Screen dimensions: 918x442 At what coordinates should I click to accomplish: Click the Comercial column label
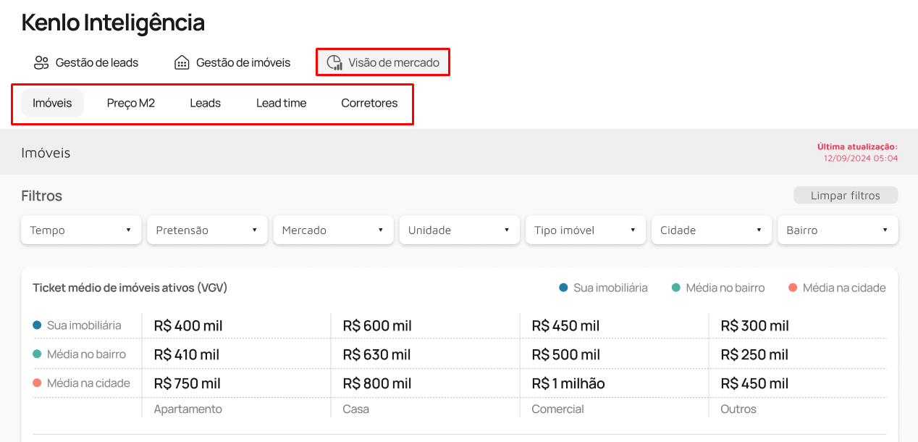pyautogui.click(x=557, y=409)
